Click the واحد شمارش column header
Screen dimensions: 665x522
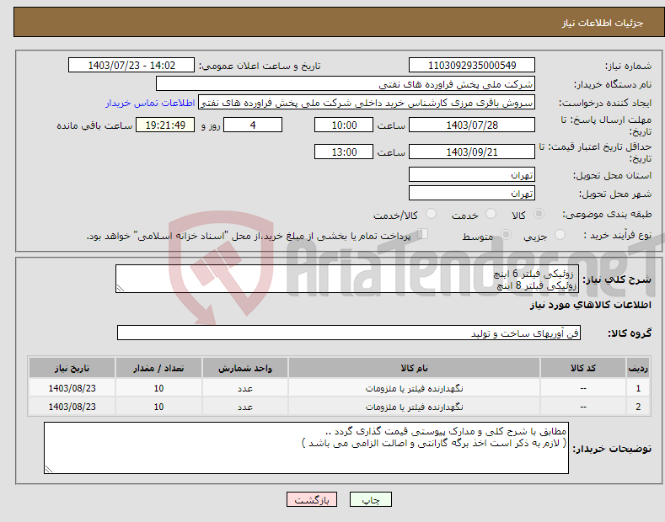pos(245,368)
